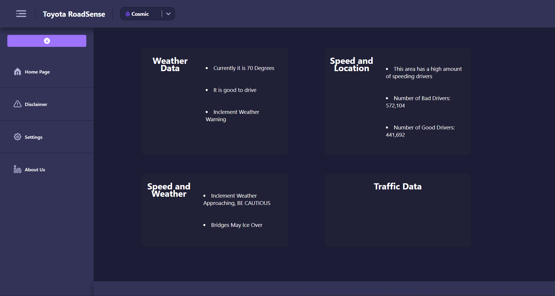This screenshot has width=555, height=296.
Task: Click the Weather Data card title
Action: tap(170, 64)
